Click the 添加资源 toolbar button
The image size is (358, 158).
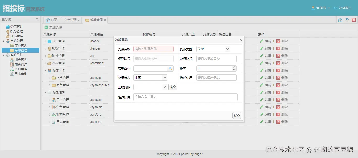click(x=53, y=27)
